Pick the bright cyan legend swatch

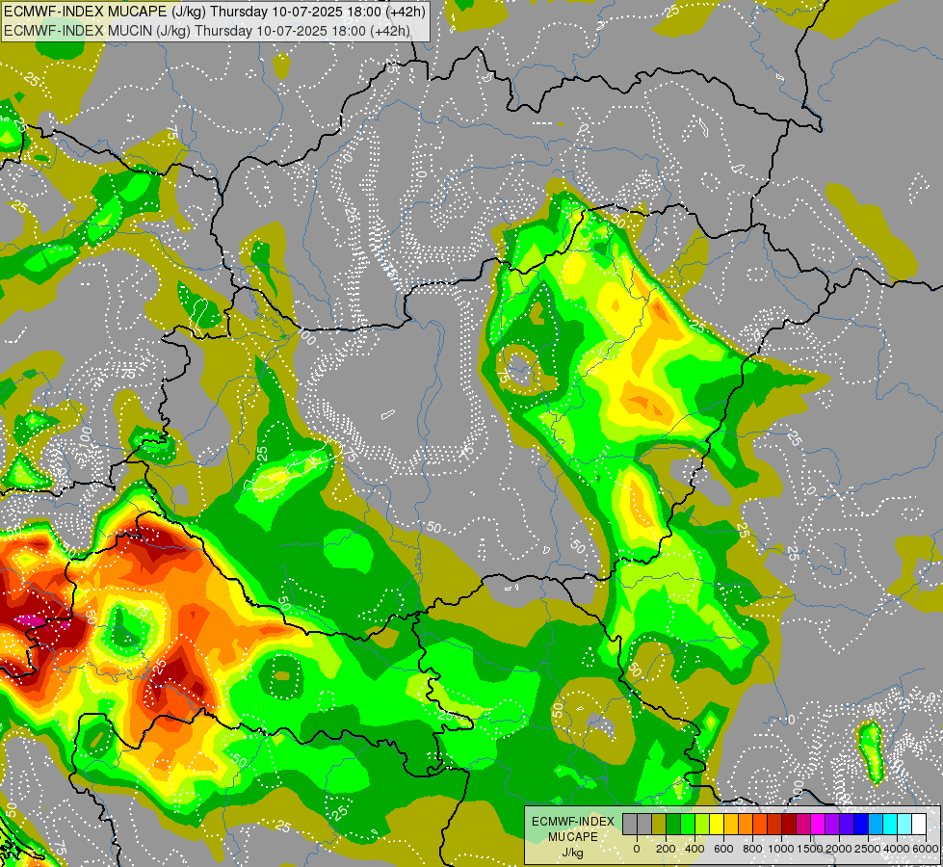pos(890,824)
